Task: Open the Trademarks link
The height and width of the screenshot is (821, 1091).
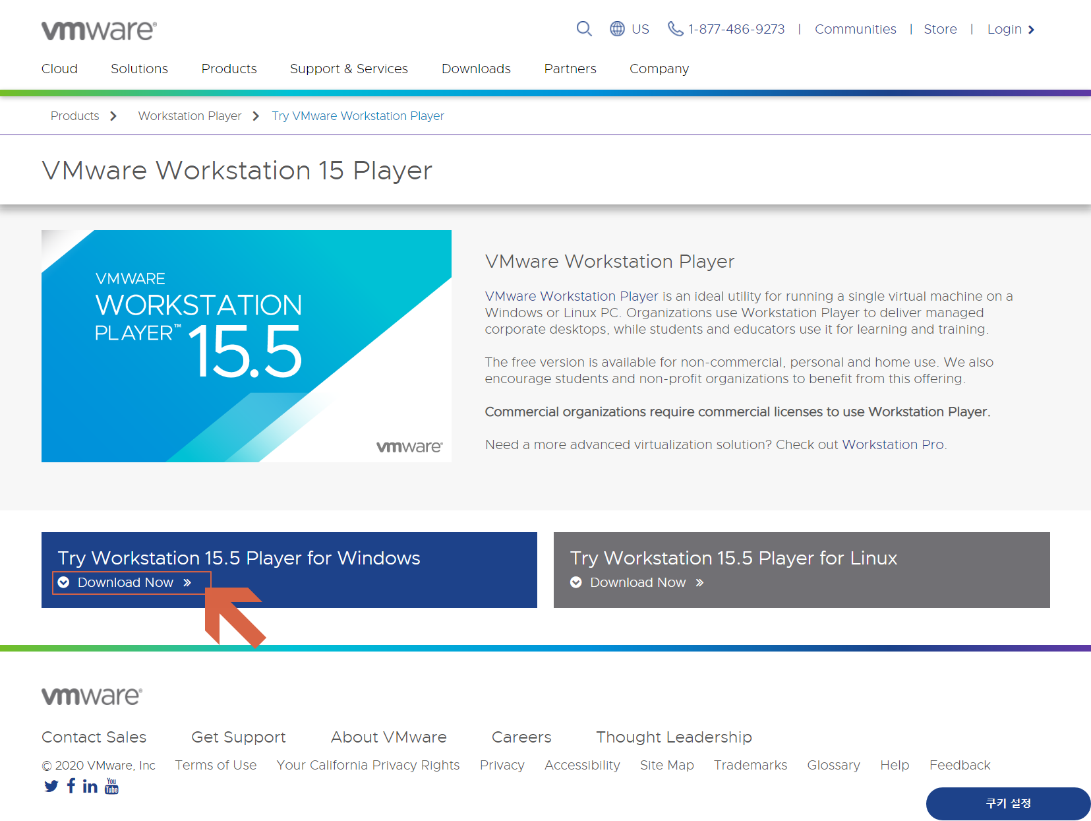Action: click(750, 765)
